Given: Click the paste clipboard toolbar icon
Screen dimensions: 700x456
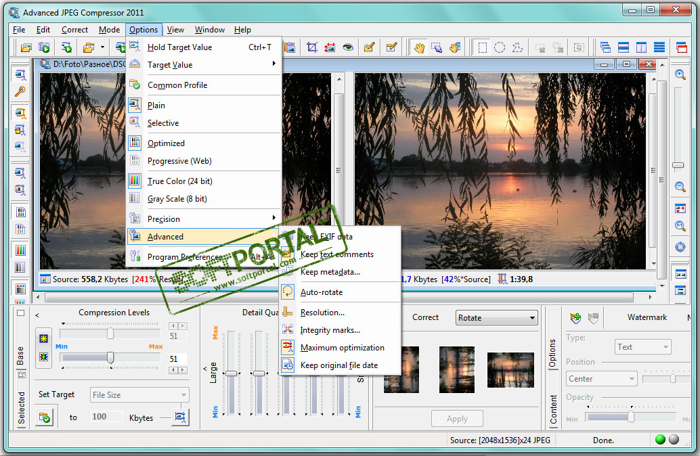Looking at the screenshot, I should click(289, 47).
